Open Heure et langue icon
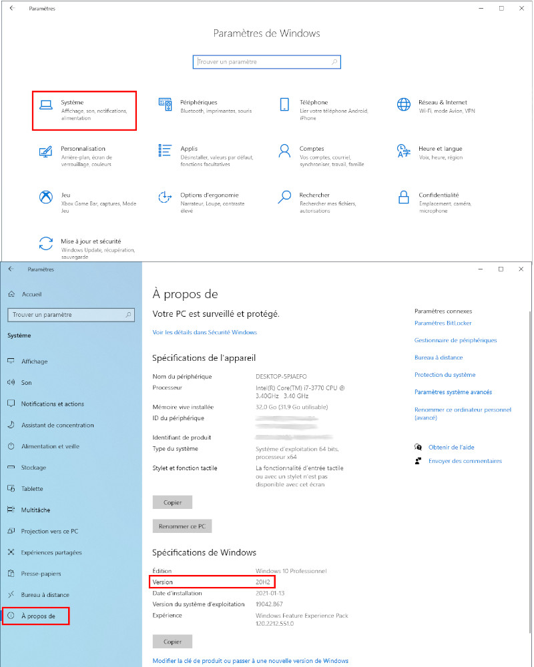The image size is (534, 667). point(404,151)
